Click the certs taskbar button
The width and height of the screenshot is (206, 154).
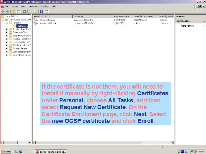(51, 151)
